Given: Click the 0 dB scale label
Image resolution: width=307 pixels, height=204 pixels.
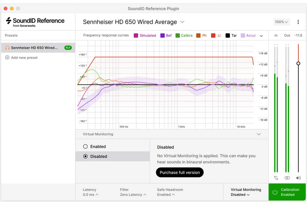Looking at the screenshot, I should tap(264, 87).
